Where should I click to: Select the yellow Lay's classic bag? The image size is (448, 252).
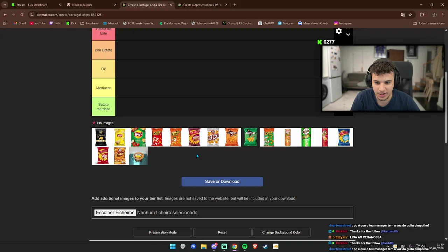[x=120, y=137]
